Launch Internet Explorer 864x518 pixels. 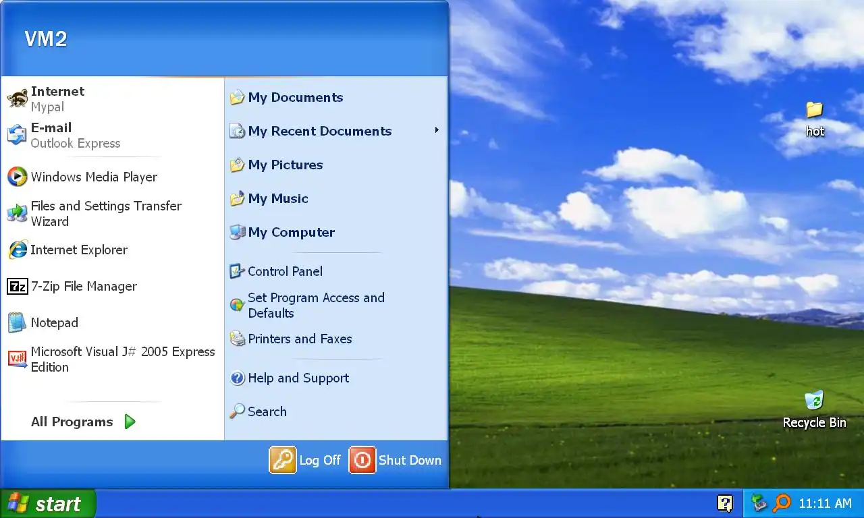point(112,250)
